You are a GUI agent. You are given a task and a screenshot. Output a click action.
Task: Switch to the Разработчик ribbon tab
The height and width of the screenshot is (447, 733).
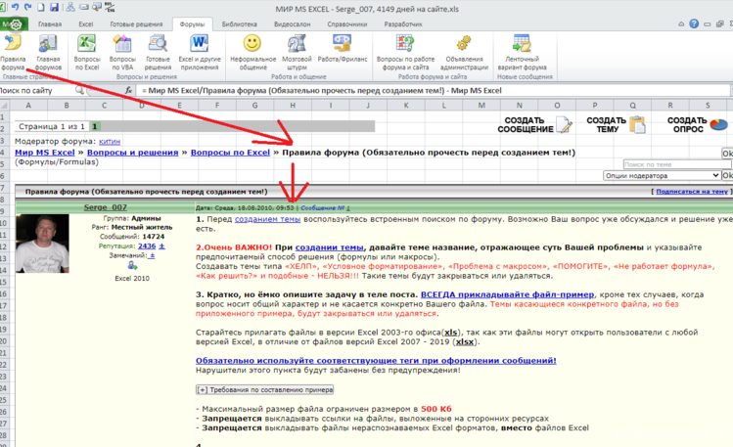(403, 24)
